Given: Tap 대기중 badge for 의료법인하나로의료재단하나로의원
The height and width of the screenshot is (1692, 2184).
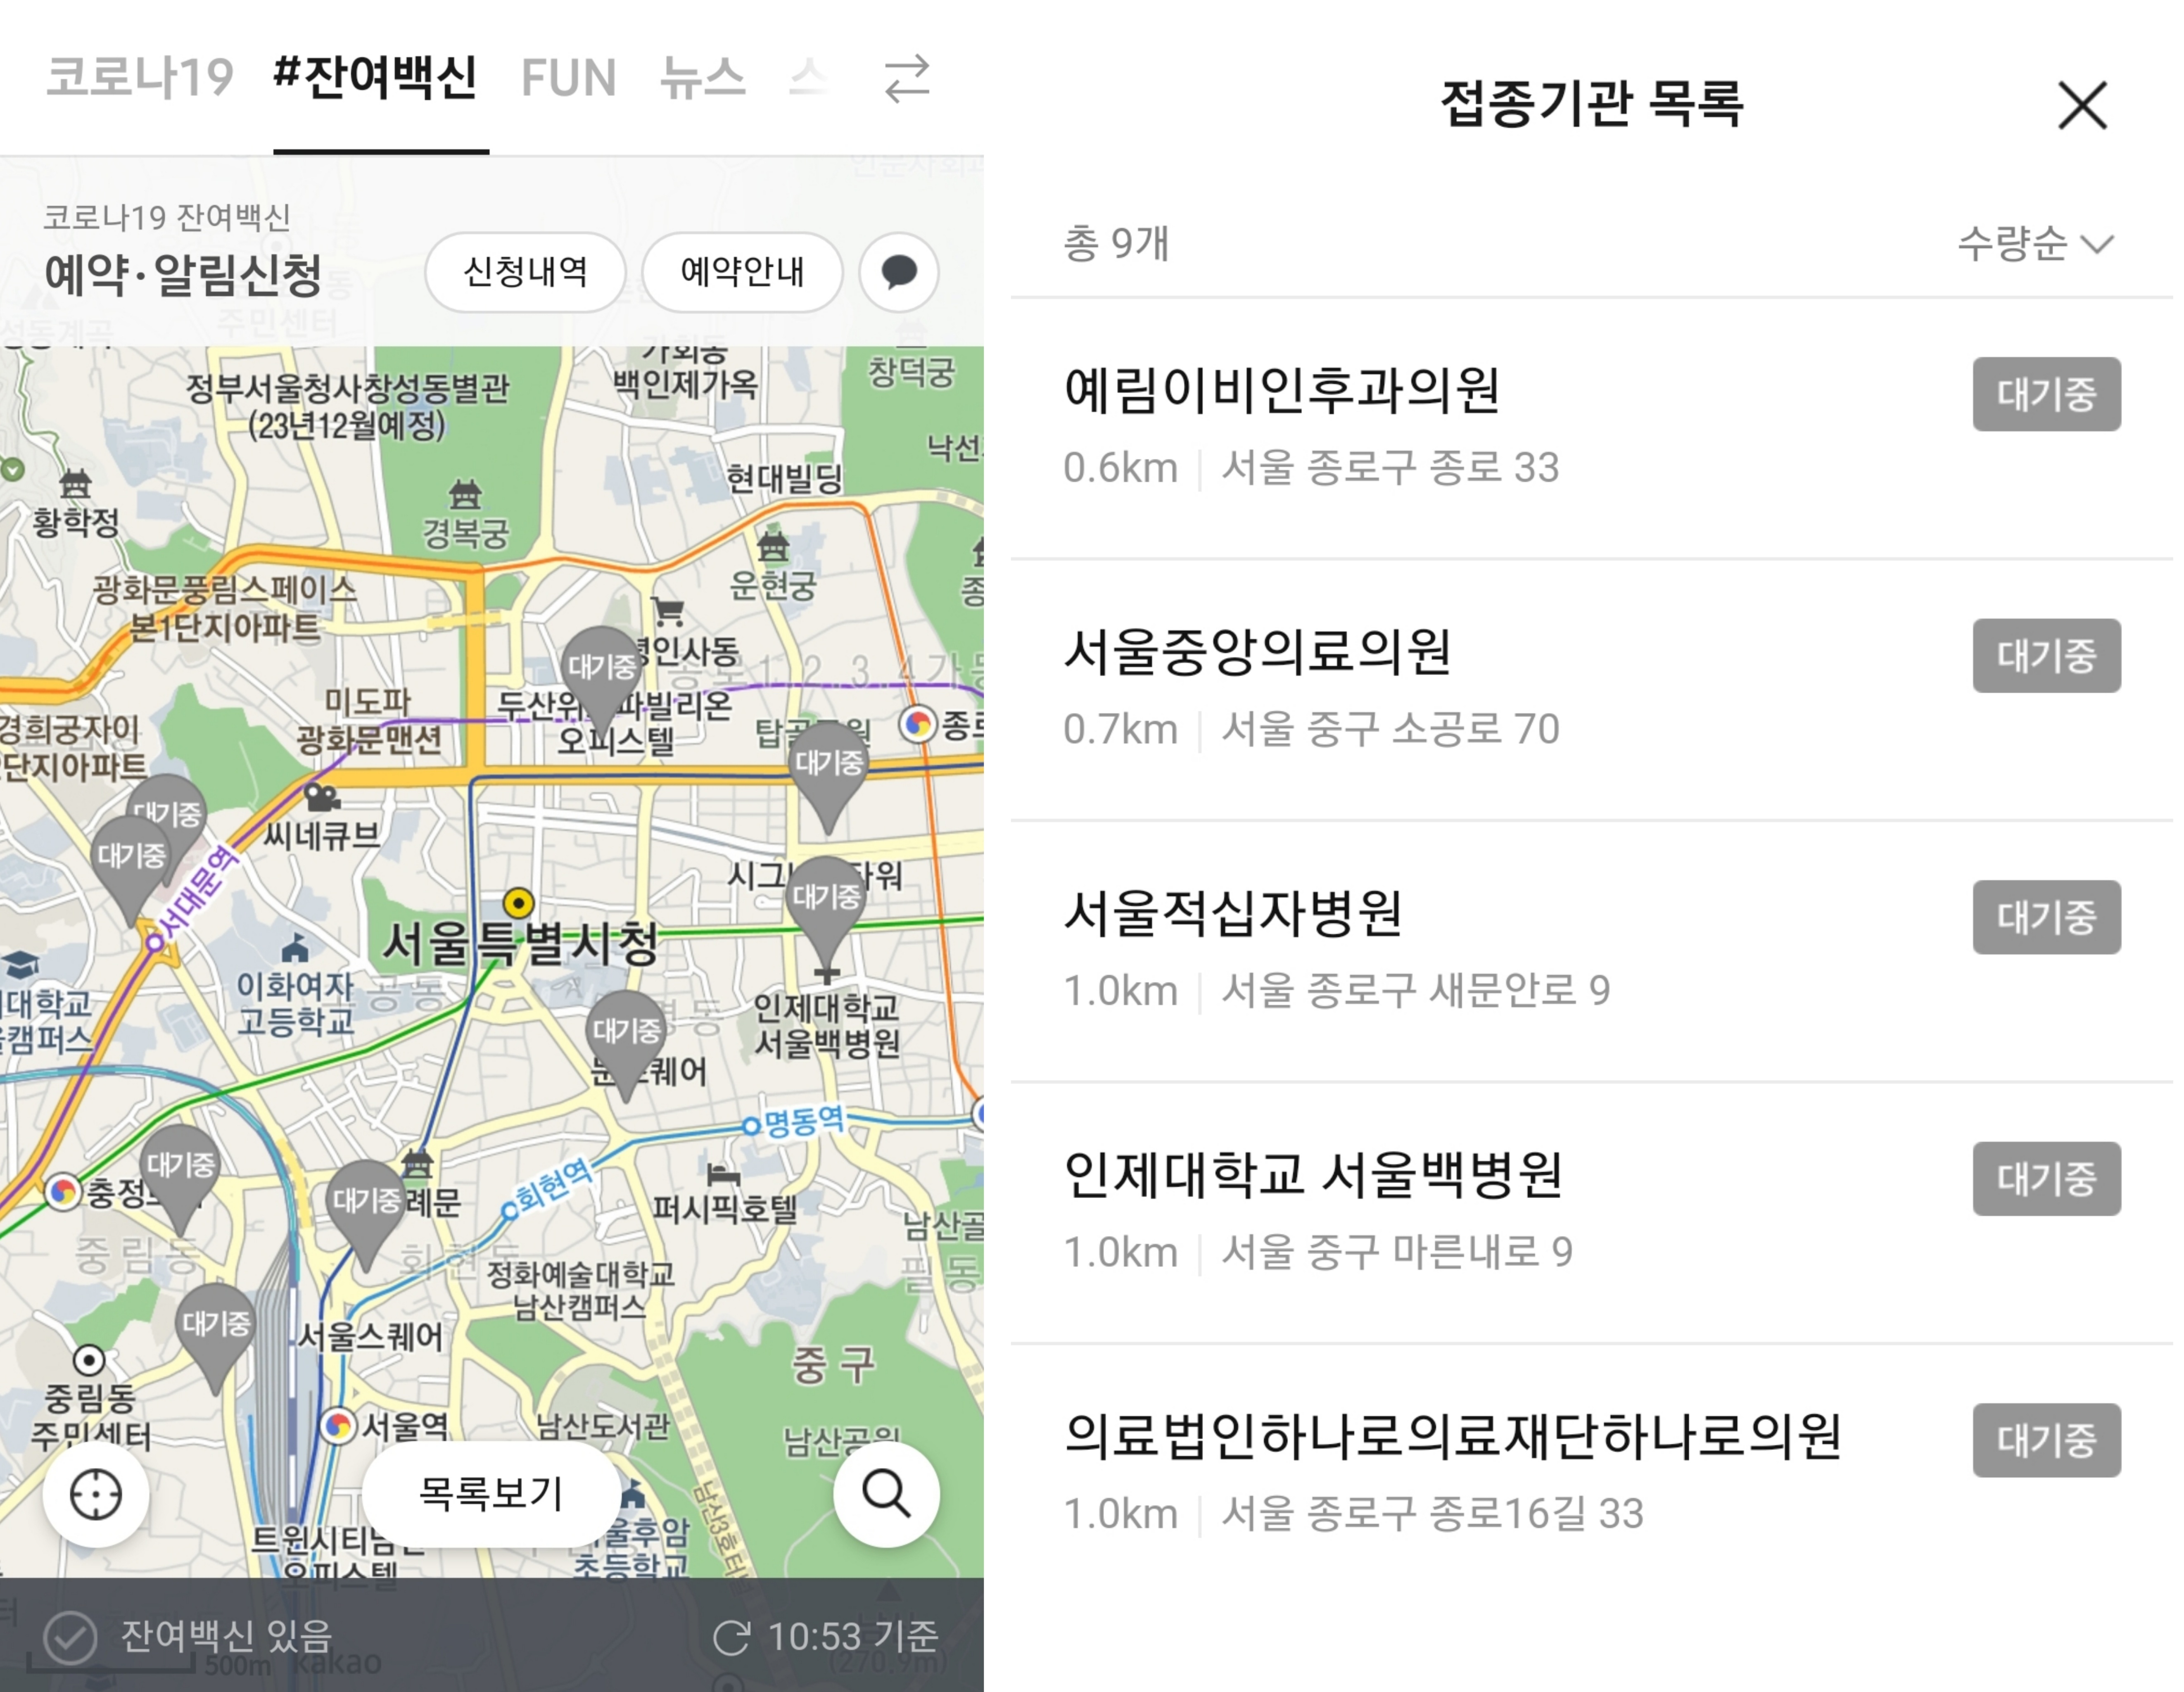Looking at the screenshot, I should pos(2046,1440).
